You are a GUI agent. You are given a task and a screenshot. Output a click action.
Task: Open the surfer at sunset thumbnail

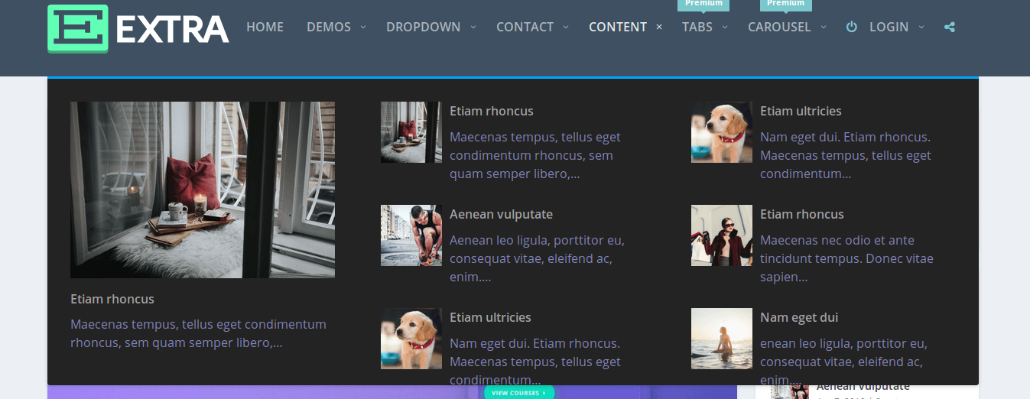721,339
